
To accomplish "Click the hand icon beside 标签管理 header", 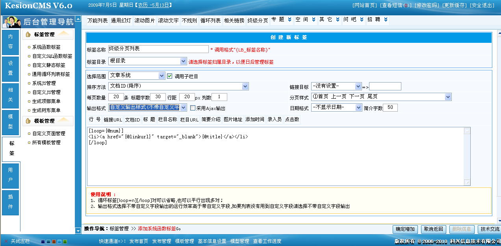I will tap(28, 35).
